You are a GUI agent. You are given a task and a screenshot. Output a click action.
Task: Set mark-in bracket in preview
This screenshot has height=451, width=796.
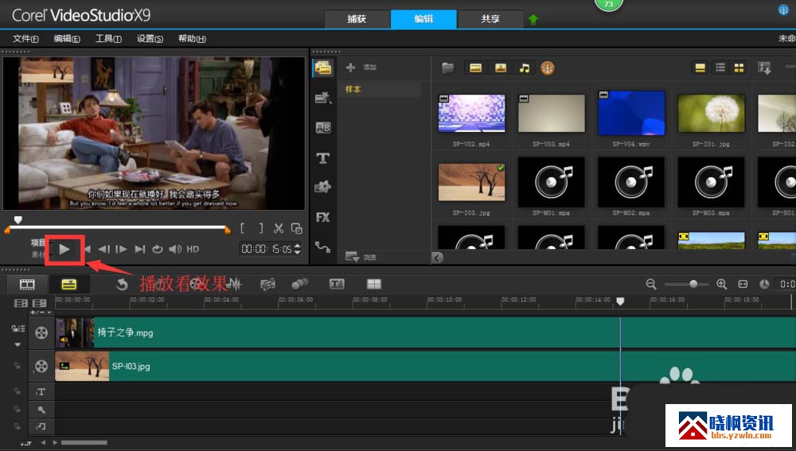click(x=243, y=228)
